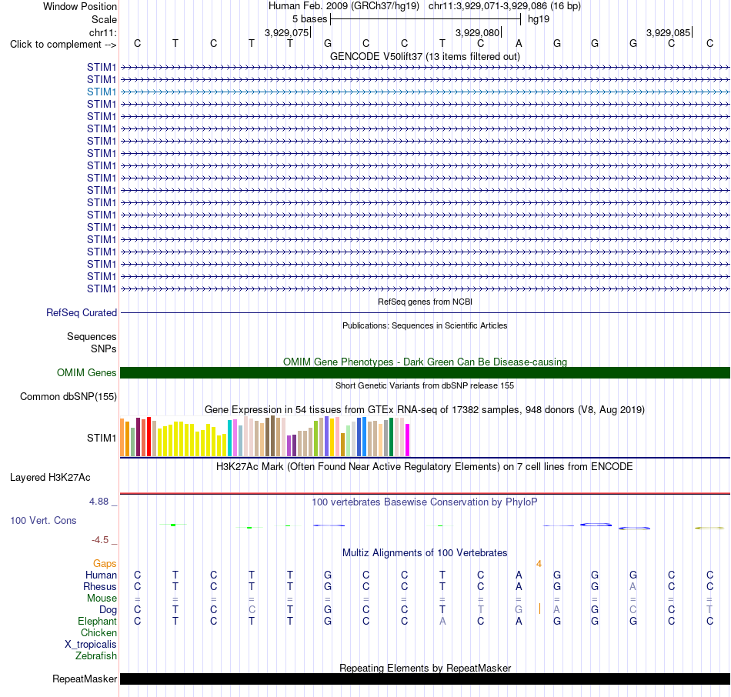Click the 5 bases scale bar
This screenshot has width=731, height=697.
426,19
